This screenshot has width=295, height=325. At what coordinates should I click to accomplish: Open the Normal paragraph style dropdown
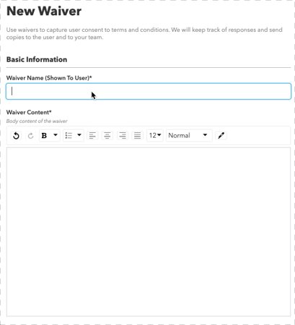(189, 136)
